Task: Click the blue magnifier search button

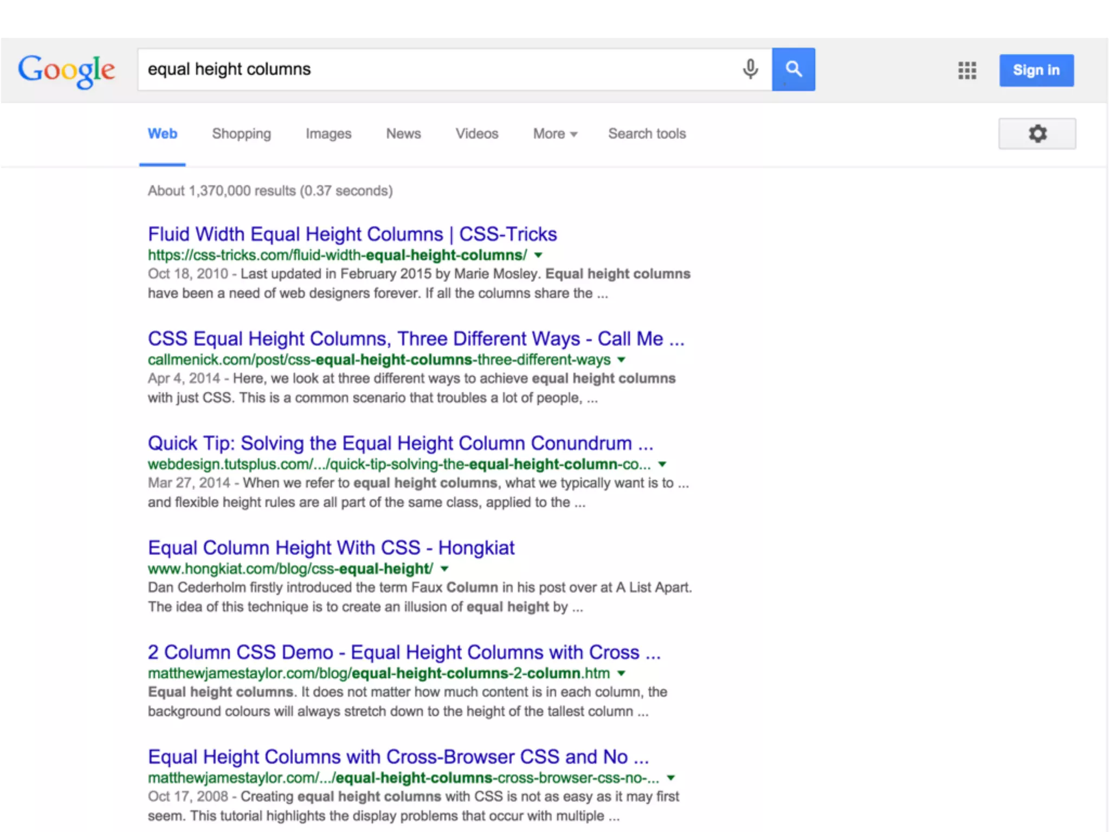Action: coord(793,69)
